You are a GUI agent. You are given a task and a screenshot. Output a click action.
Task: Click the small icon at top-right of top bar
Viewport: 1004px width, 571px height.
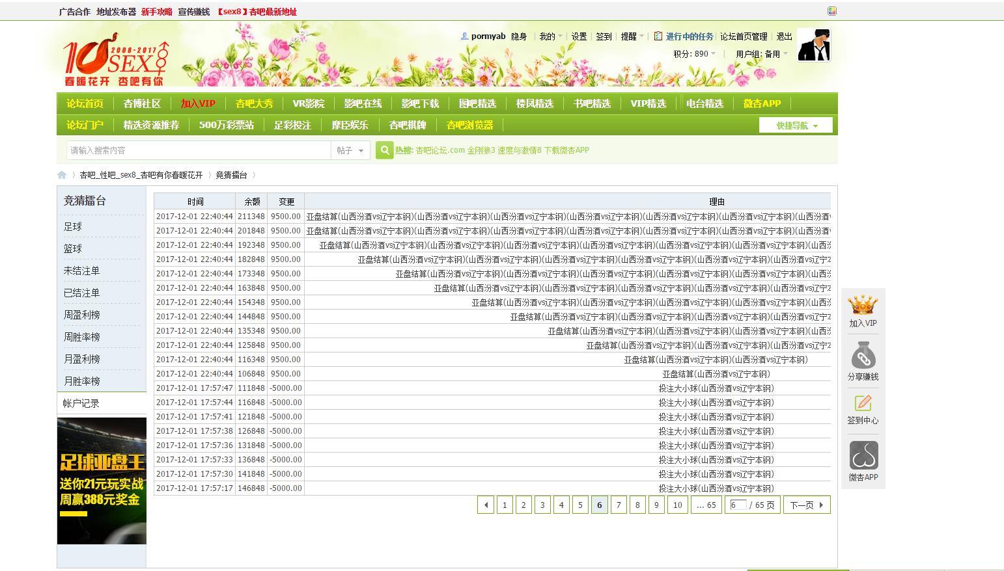pos(831,11)
